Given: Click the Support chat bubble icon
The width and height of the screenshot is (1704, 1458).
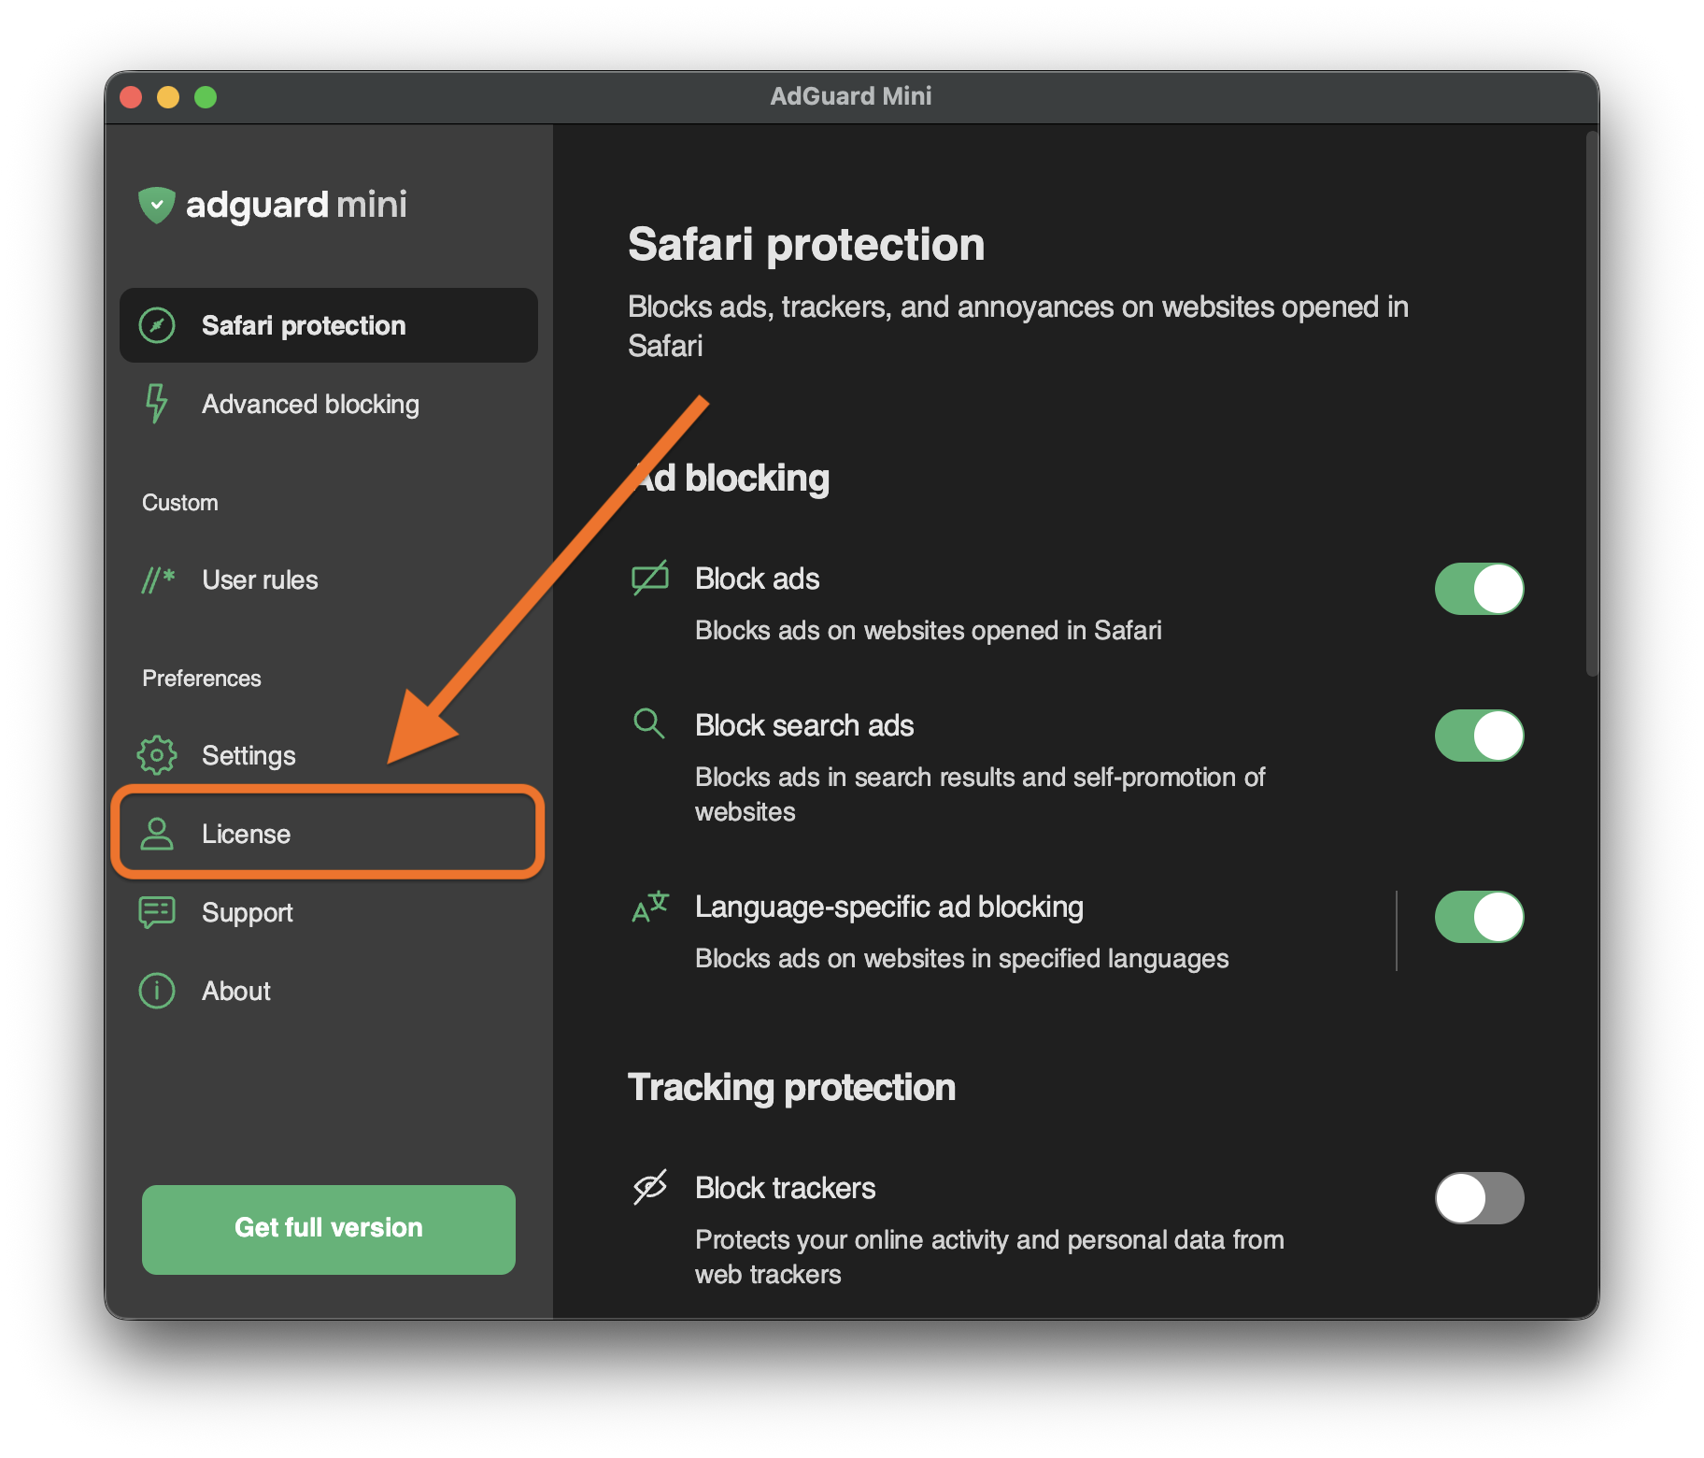Looking at the screenshot, I should 157,912.
